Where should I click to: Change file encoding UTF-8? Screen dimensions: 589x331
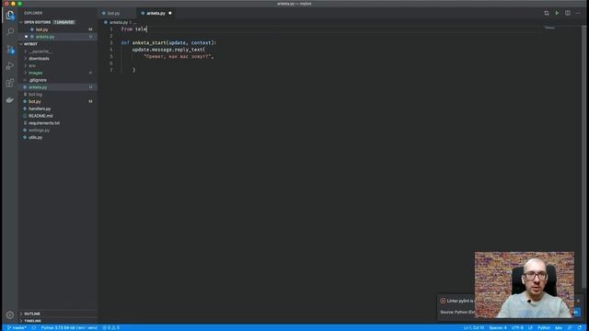coord(517,327)
